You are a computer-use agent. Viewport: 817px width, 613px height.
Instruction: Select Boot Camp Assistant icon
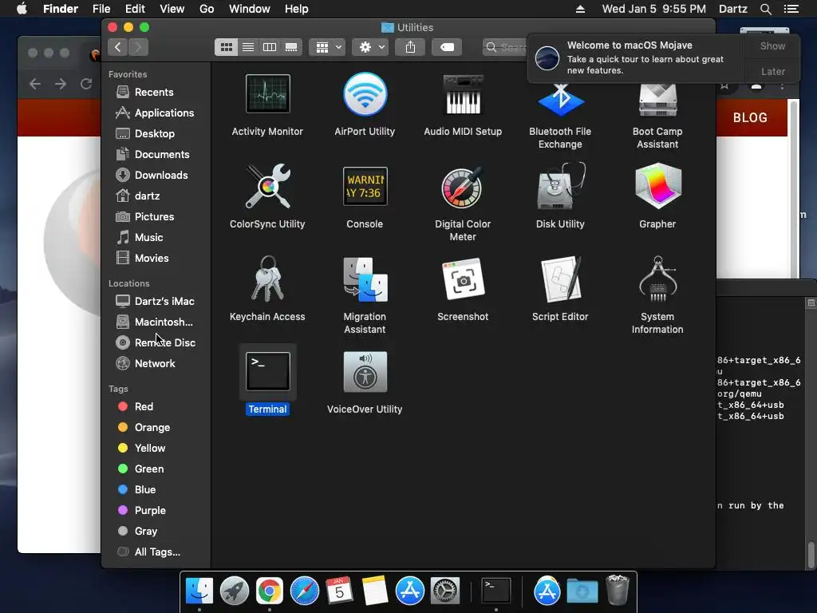[x=657, y=100]
